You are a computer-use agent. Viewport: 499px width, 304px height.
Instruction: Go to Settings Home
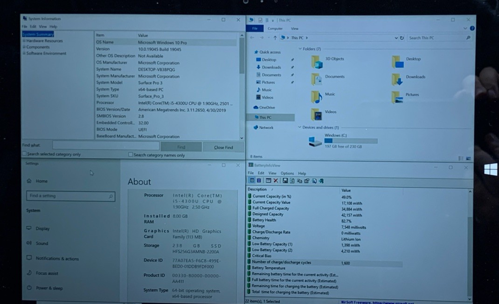point(38,181)
